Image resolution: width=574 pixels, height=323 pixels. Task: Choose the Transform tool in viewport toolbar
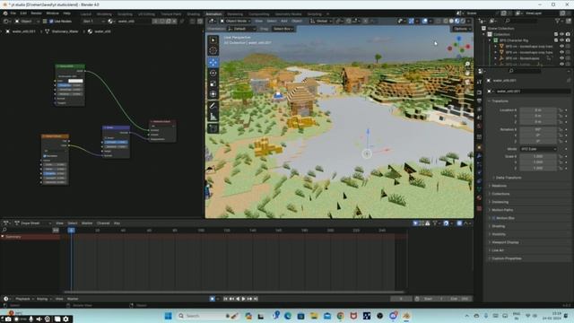point(213,94)
